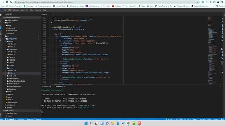Open the Chrome profile avatar
Screen dimensions: 225x126
(x=222, y=2)
